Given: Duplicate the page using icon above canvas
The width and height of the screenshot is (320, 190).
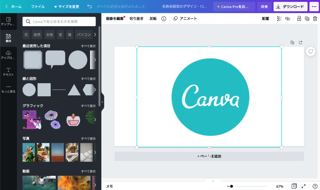Looking at the screenshot, I should tap(292, 42).
